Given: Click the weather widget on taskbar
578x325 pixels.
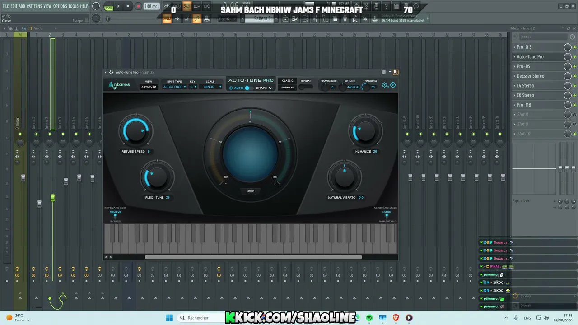Looking at the screenshot, I should coord(18,318).
